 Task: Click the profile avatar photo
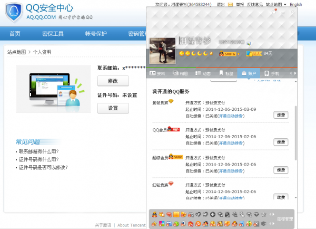[x=162, y=51]
